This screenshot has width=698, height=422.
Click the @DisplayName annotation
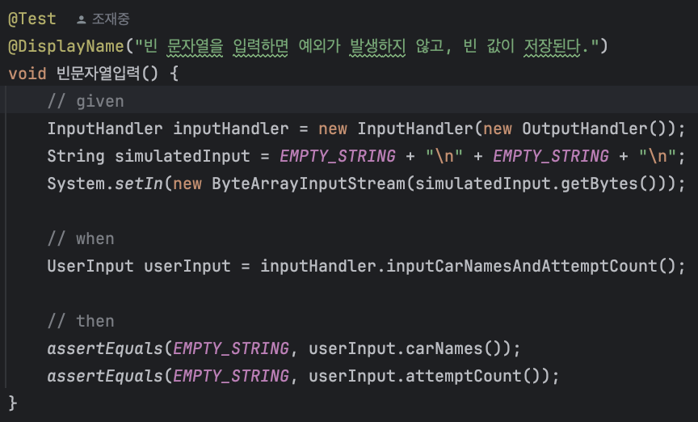point(66,46)
